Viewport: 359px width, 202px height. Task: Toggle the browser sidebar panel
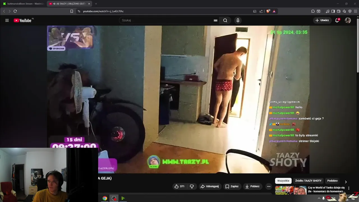(333, 11)
